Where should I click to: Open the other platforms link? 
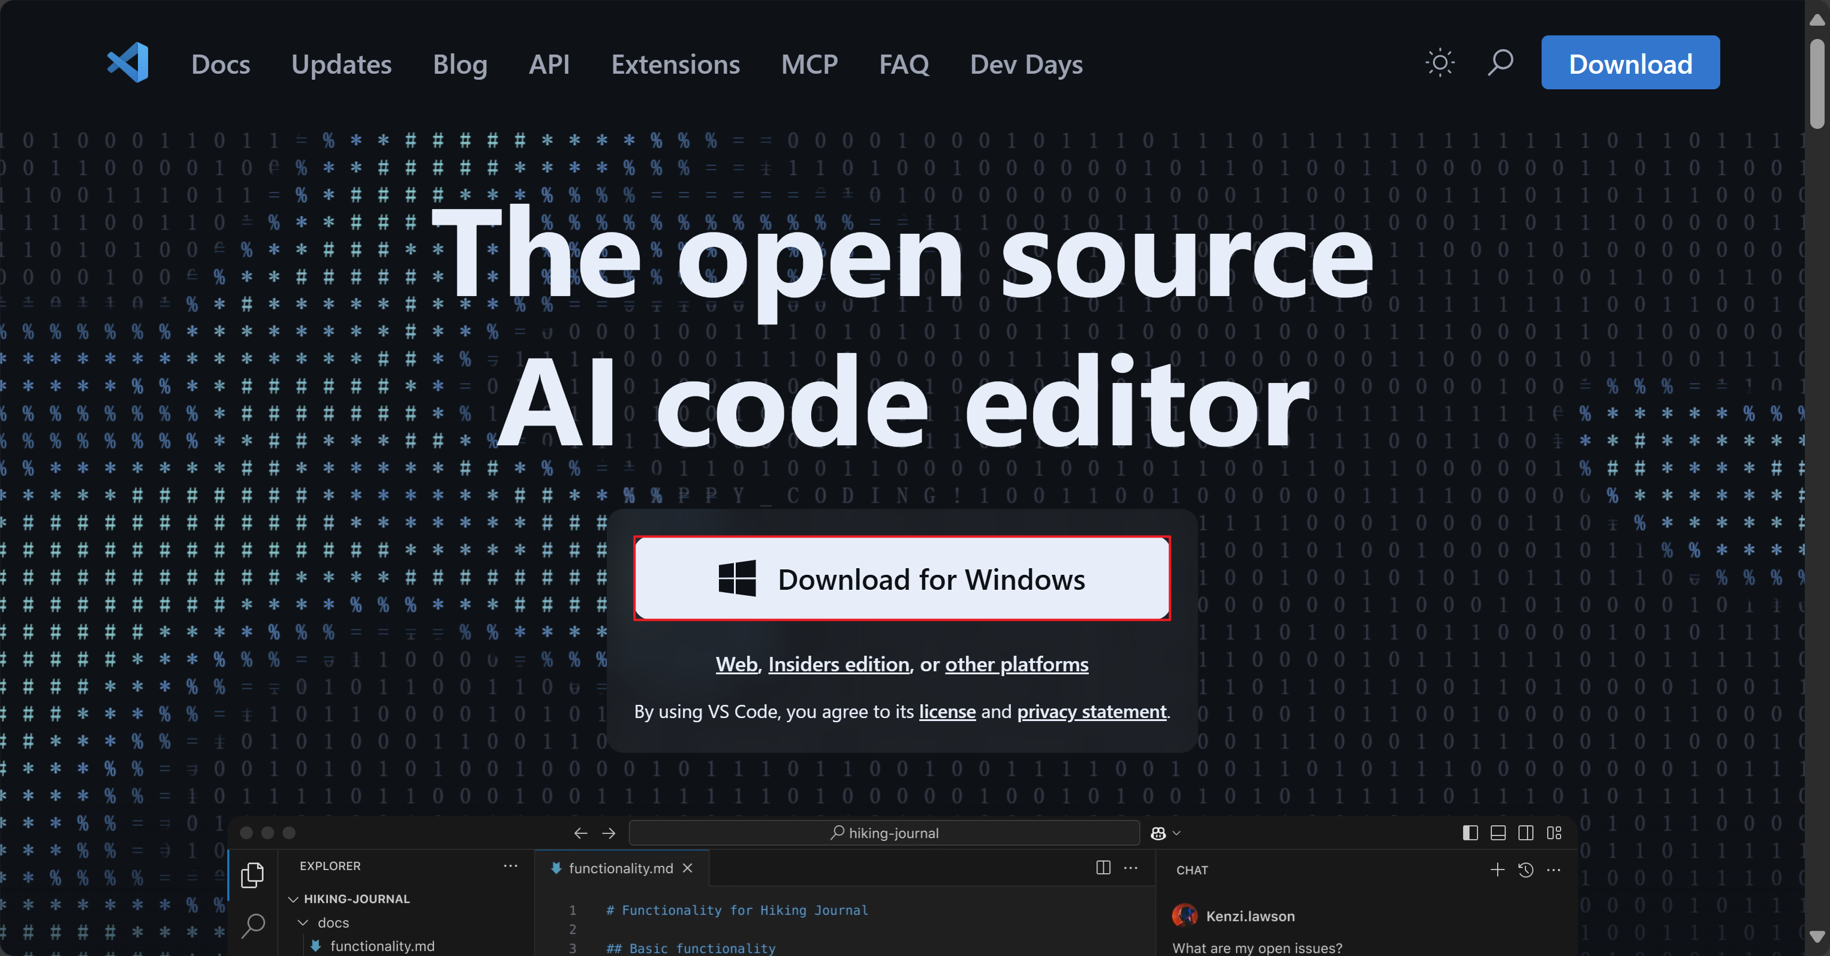[1016, 664]
